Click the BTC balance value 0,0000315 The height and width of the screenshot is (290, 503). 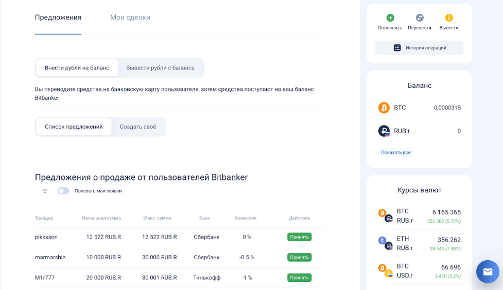(447, 107)
